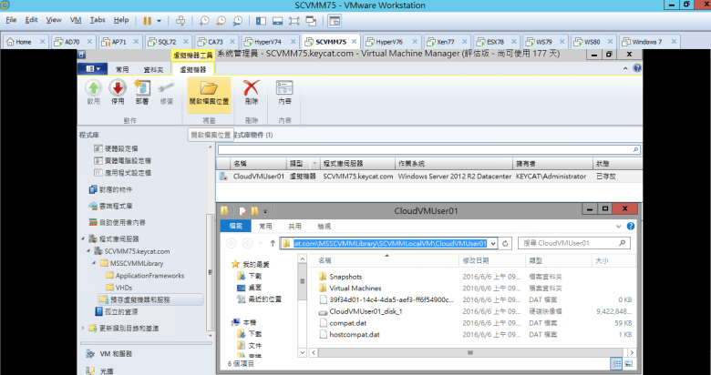Open 內容 (Properties) from the ribbon
This screenshot has width=711, height=375.
tap(284, 89)
